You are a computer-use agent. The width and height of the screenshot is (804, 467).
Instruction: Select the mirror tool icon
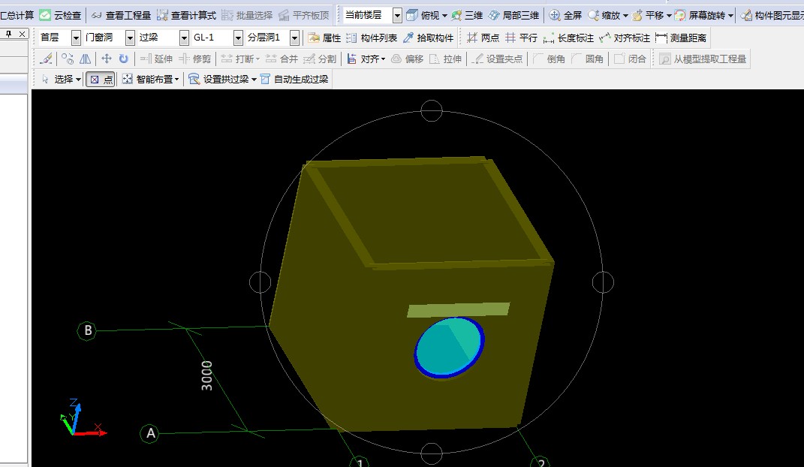tap(85, 59)
